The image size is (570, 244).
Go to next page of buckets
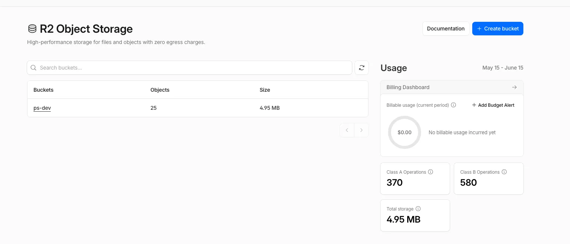pos(361,130)
